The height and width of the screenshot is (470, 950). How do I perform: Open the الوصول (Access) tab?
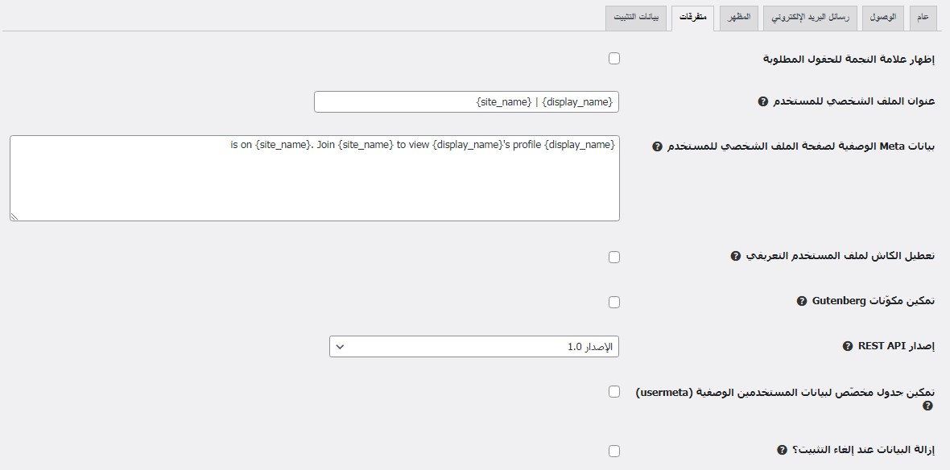pos(882,18)
